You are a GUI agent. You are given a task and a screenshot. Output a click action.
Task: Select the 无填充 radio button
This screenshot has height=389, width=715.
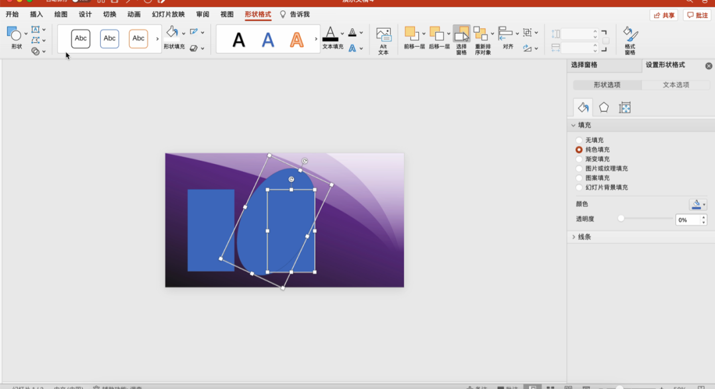[x=579, y=140]
